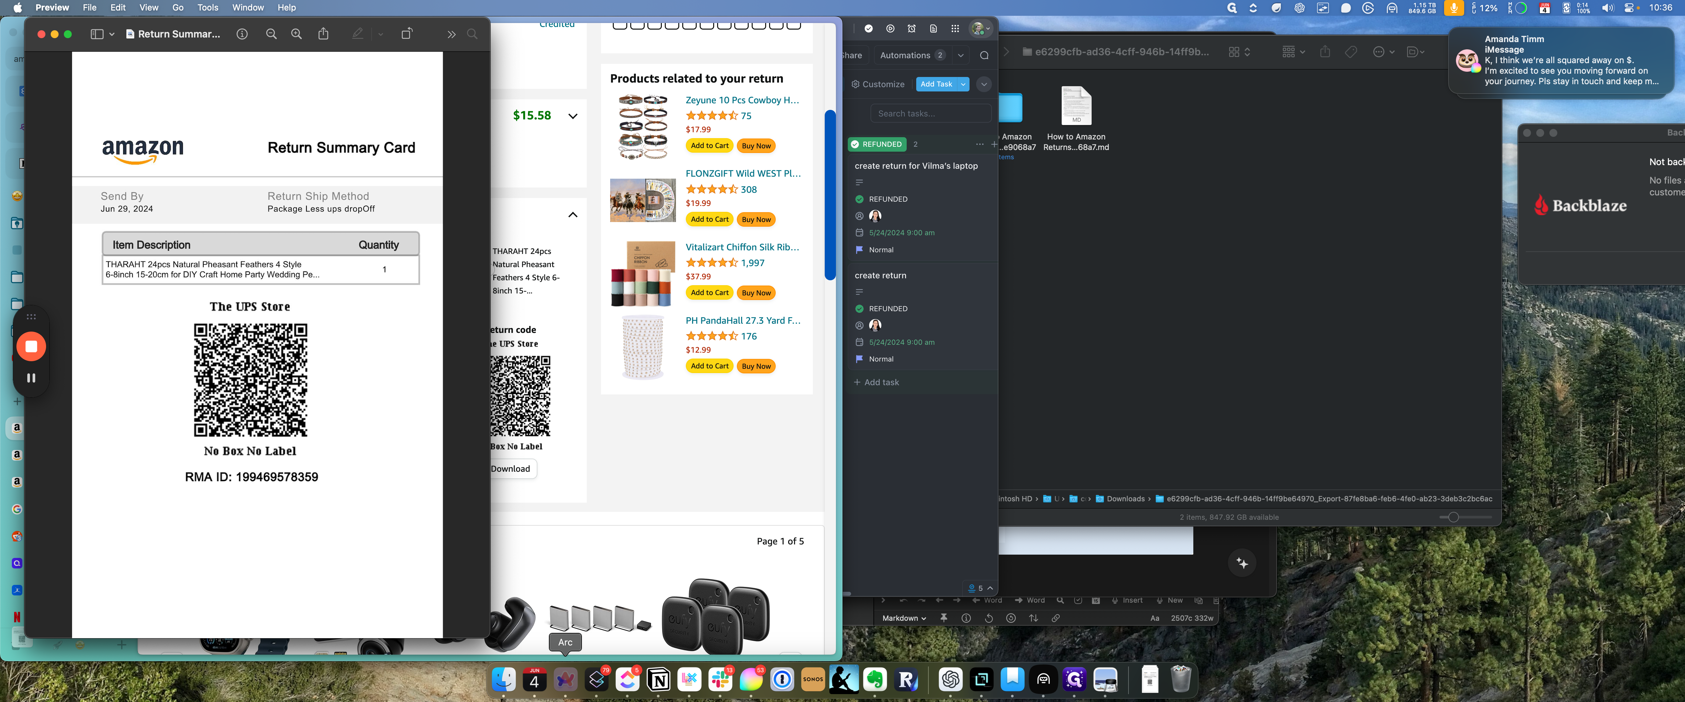Viewport: 1685px width, 702px height.
Task: Click Downloads in the Finder path bar
Action: tap(1120, 499)
